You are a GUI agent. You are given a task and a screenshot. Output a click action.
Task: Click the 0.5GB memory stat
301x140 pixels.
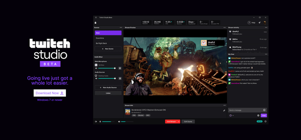pyautogui.click(x=181, y=22)
